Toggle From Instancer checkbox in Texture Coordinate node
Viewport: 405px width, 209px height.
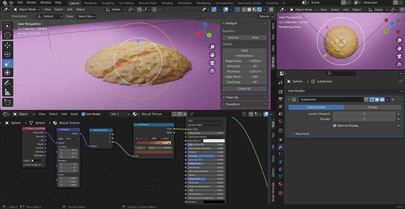point(25,165)
